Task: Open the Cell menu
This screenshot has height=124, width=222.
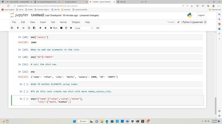Action: point(53,22)
